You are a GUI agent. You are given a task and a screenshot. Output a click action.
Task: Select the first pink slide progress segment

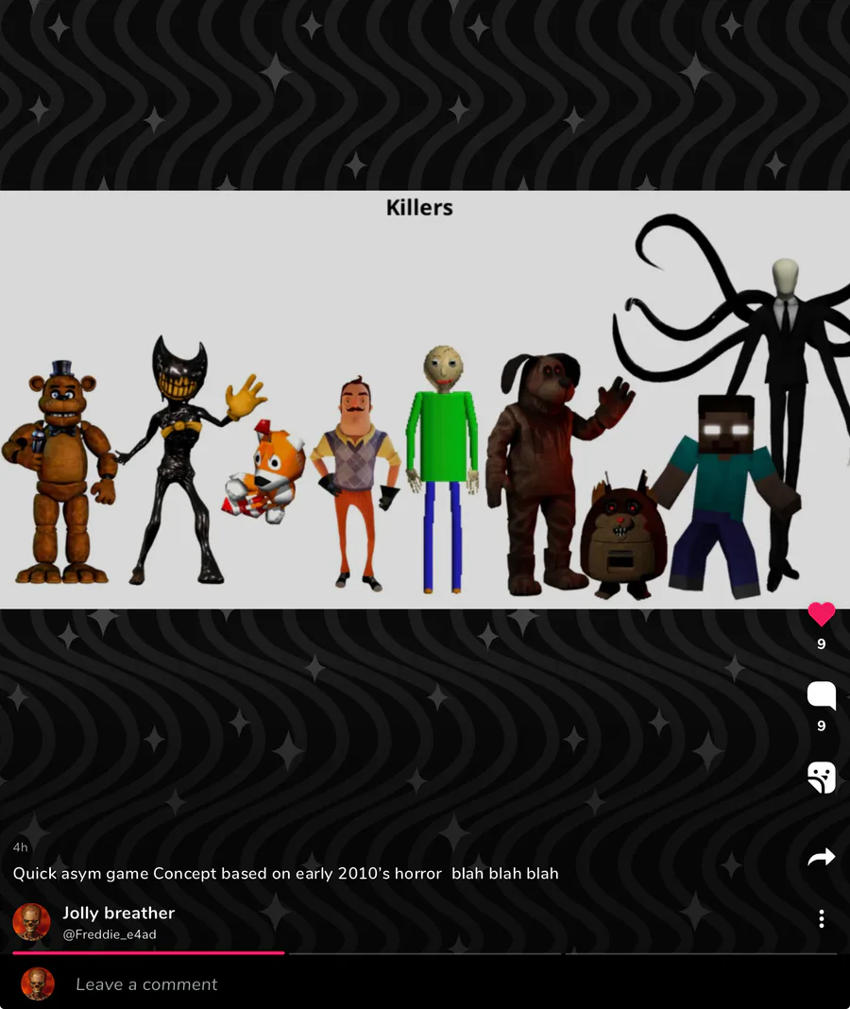[148, 953]
